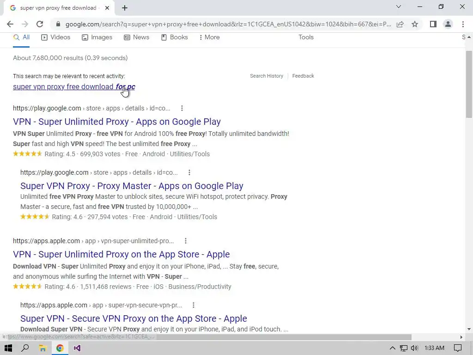The height and width of the screenshot is (355, 473).
Task: Bookmark this page with the star icon
Action: click(x=415, y=24)
